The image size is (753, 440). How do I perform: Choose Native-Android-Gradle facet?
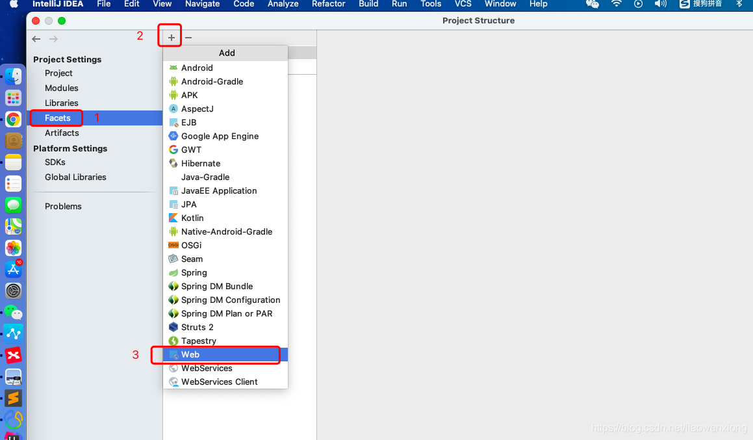pyautogui.click(x=225, y=231)
